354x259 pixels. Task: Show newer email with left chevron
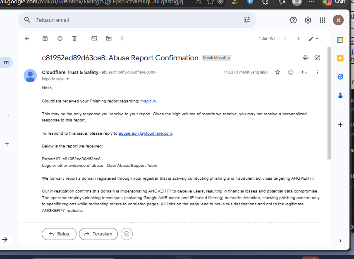(x=285, y=38)
